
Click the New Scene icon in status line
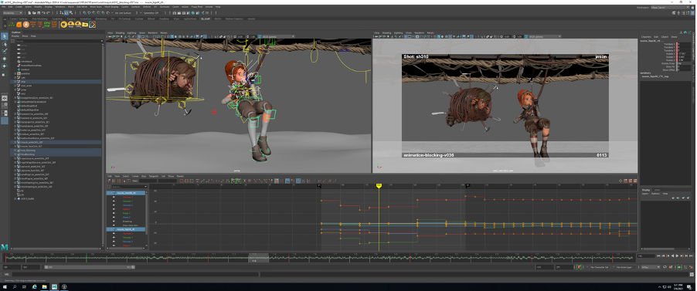point(29,13)
